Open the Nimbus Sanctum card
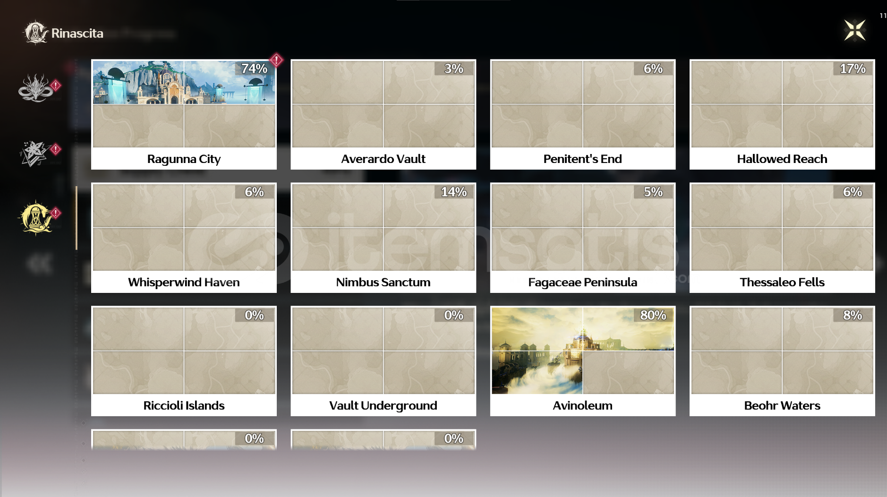The image size is (887, 497). 383,238
